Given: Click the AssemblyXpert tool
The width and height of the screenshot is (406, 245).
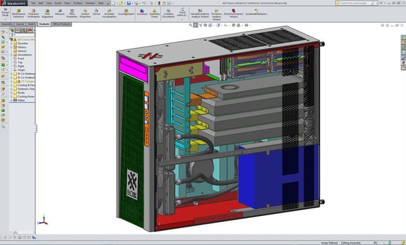Looking at the screenshot, I should click(x=126, y=12).
